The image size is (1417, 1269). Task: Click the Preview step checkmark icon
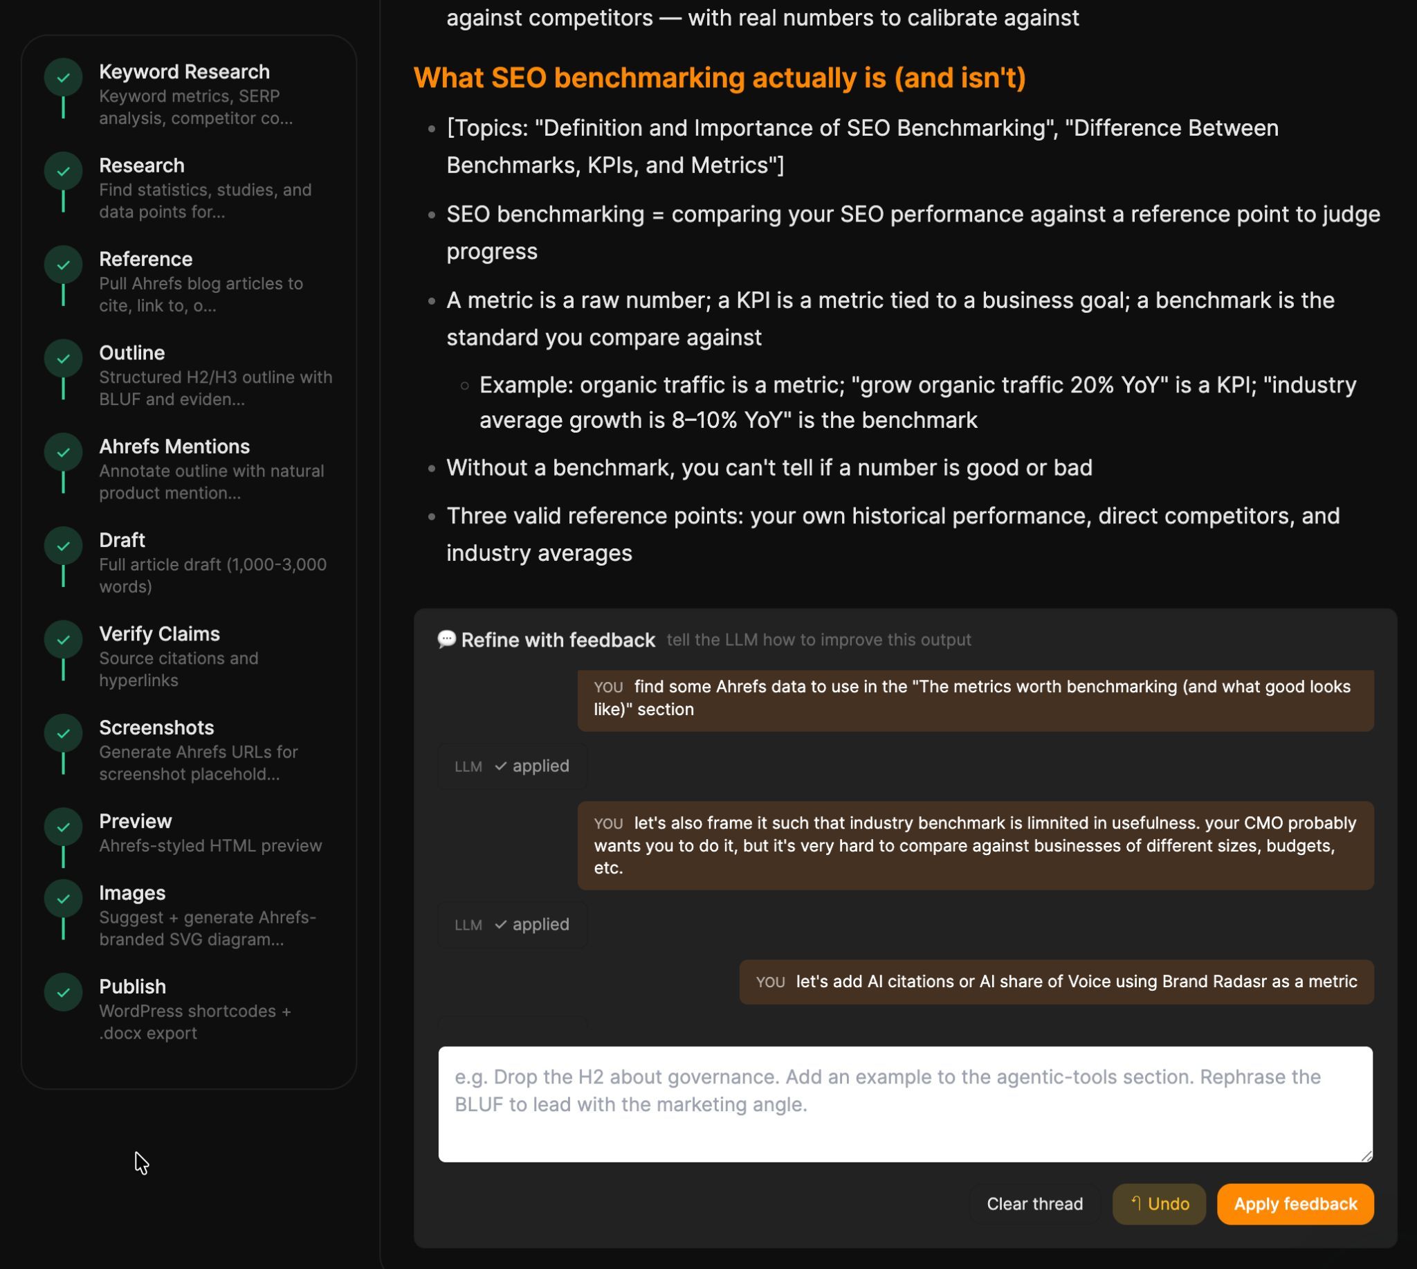point(64,827)
